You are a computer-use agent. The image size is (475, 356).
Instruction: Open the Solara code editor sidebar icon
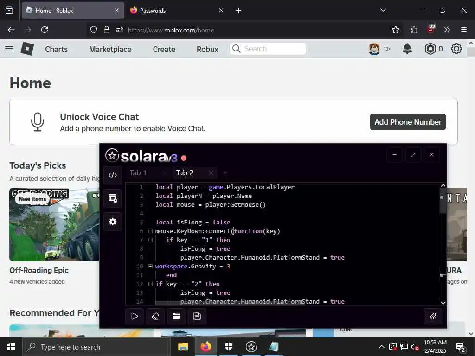[113, 175]
